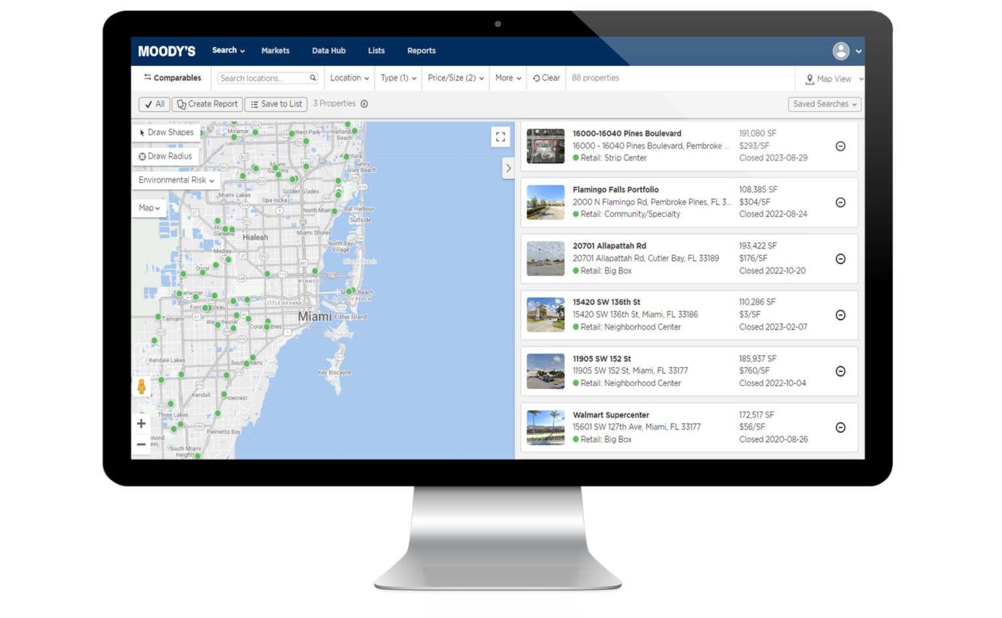Switch to the Reports section
Image resolution: width=1002 pixels, height=618 pixels.
tap(421, 50)
